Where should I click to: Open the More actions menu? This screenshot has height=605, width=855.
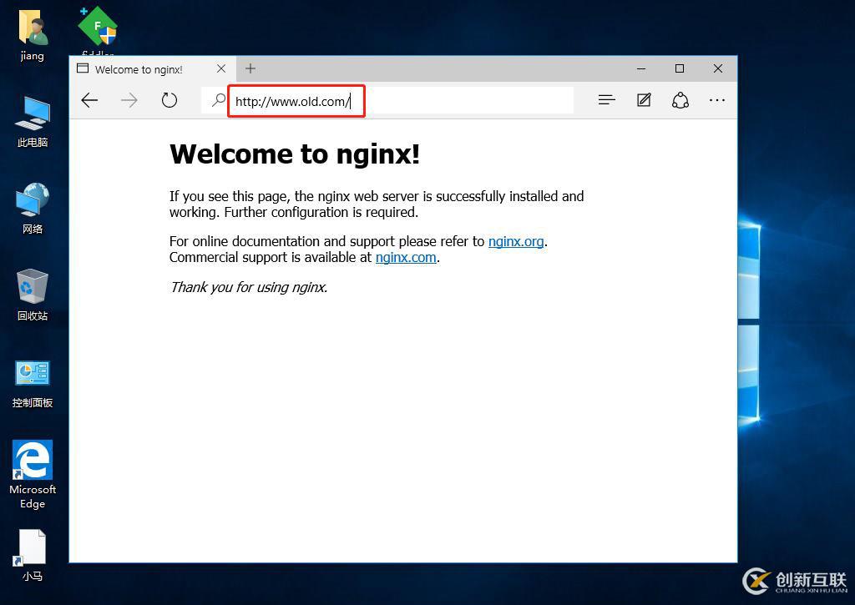tap(716, 100)
